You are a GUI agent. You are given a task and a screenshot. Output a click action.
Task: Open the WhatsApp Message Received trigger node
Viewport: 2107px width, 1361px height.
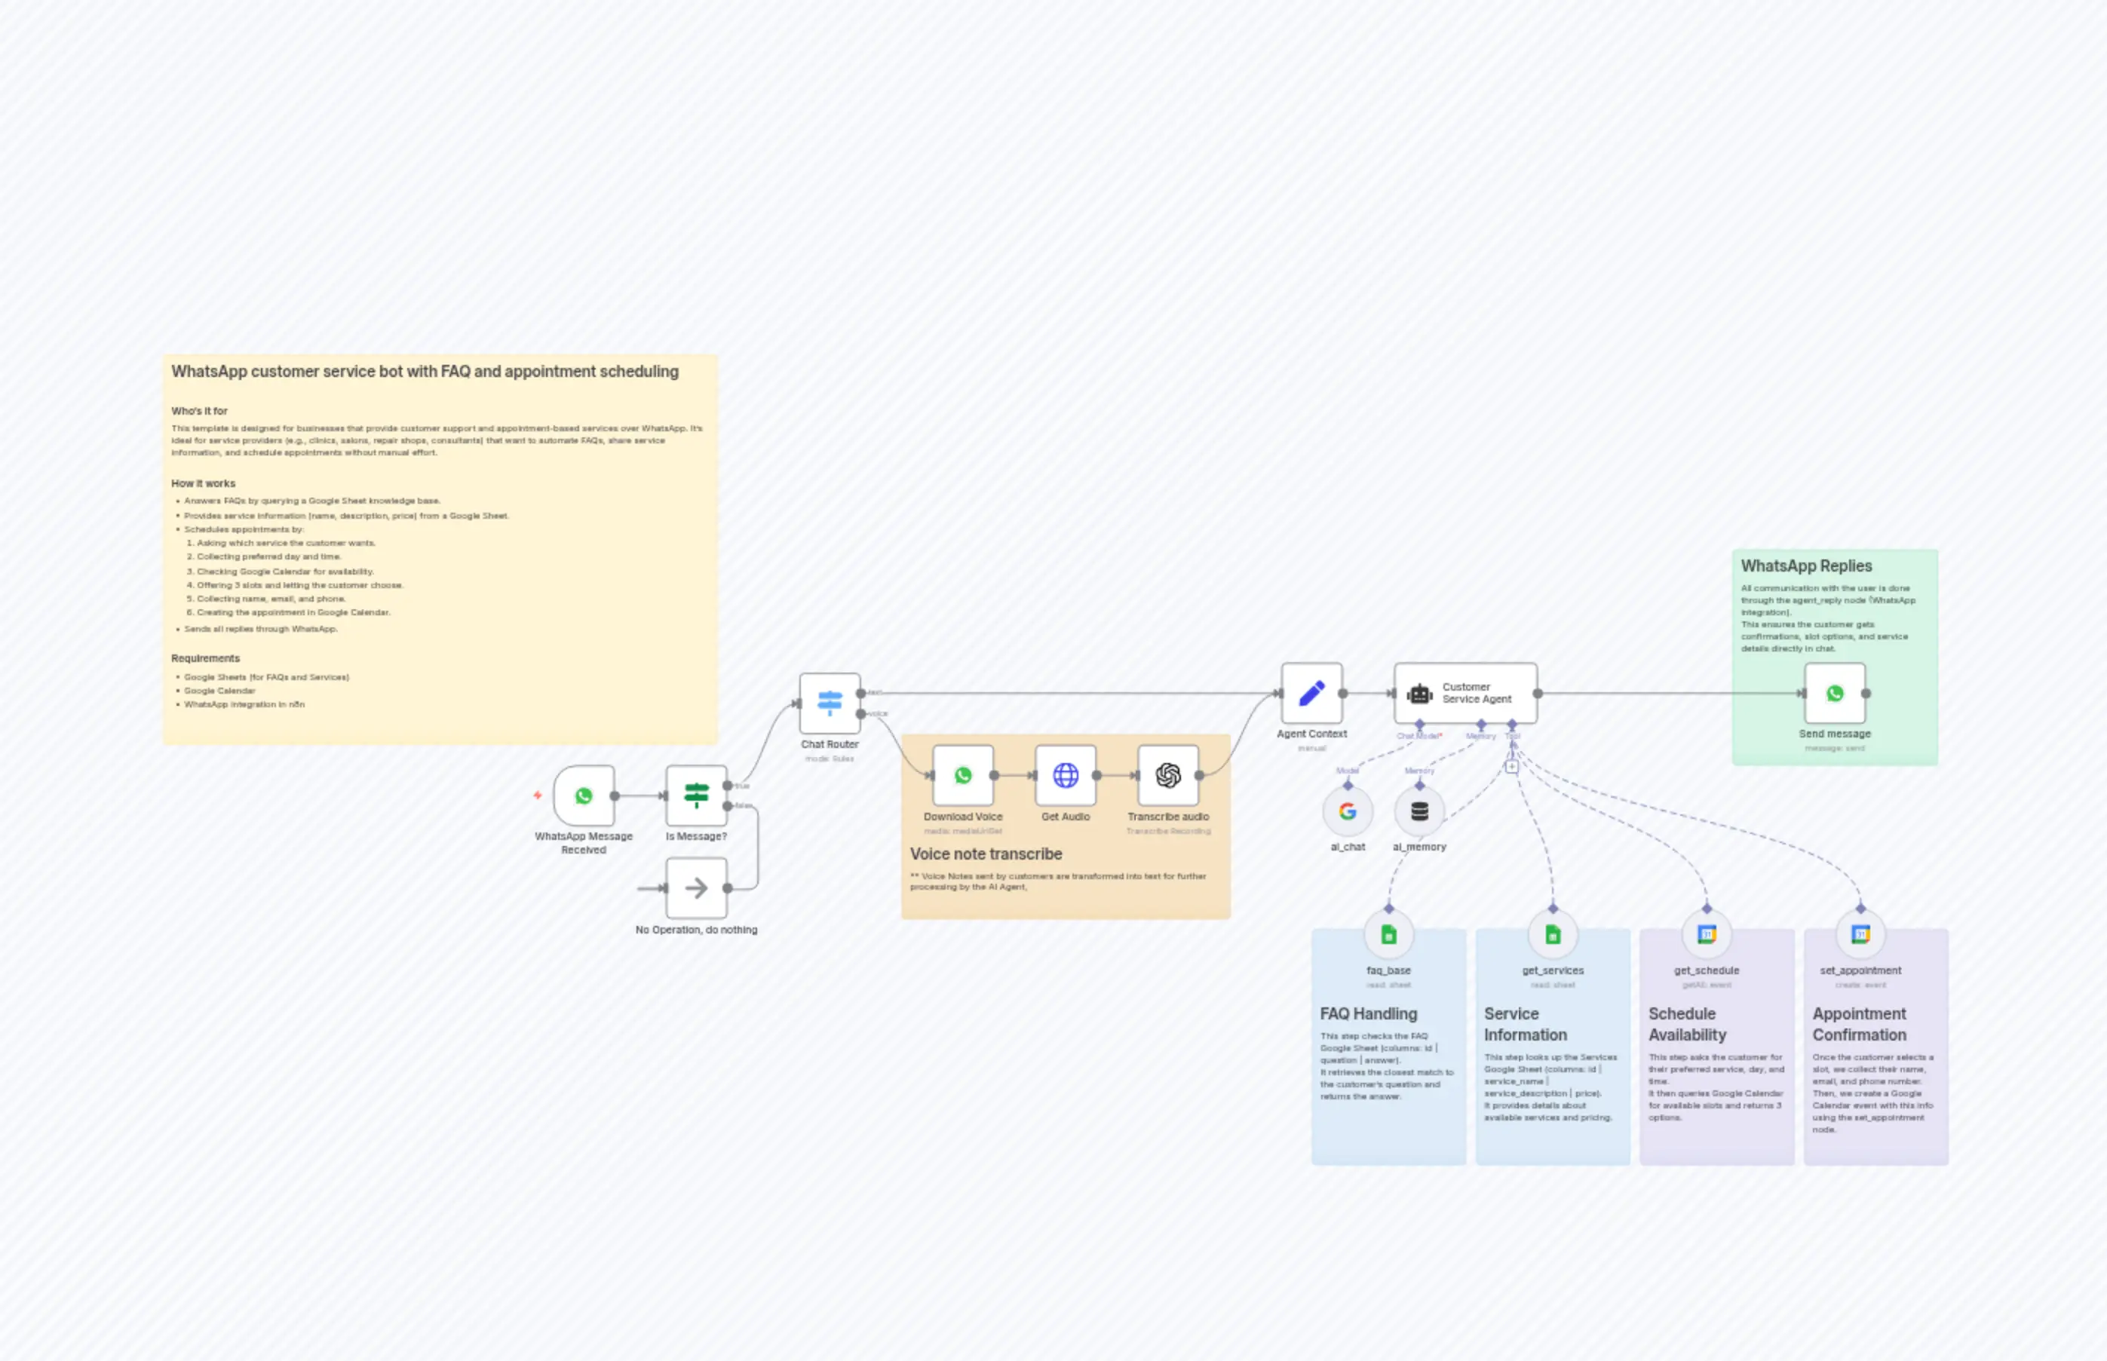click(x=584, y=796)
